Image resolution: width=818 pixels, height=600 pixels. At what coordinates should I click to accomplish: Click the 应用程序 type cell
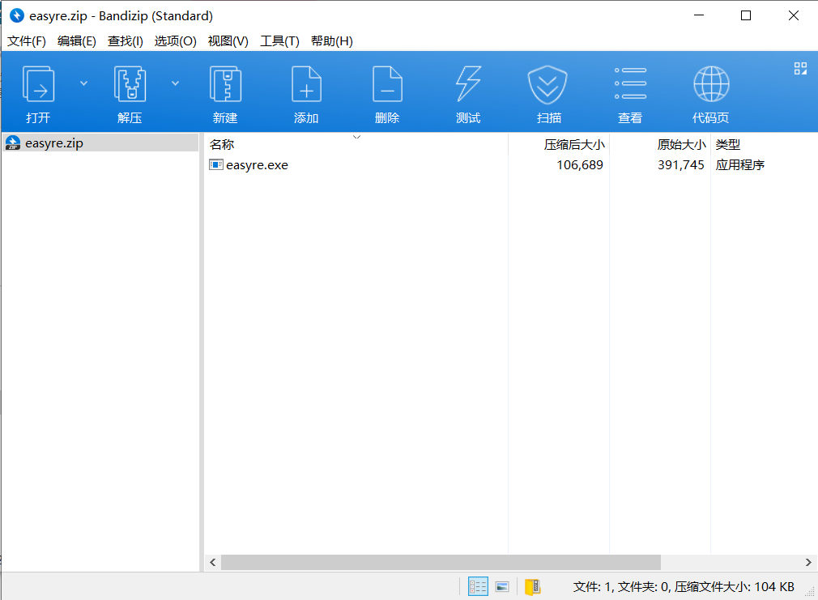coord(739,165)
